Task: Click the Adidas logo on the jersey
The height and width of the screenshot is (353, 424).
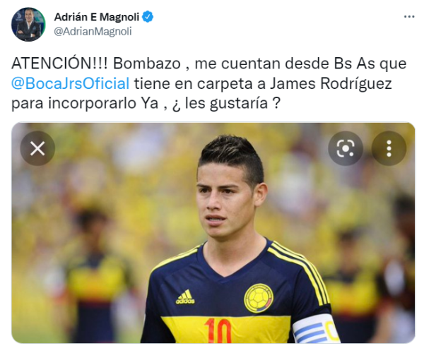Action: (185, 297)
